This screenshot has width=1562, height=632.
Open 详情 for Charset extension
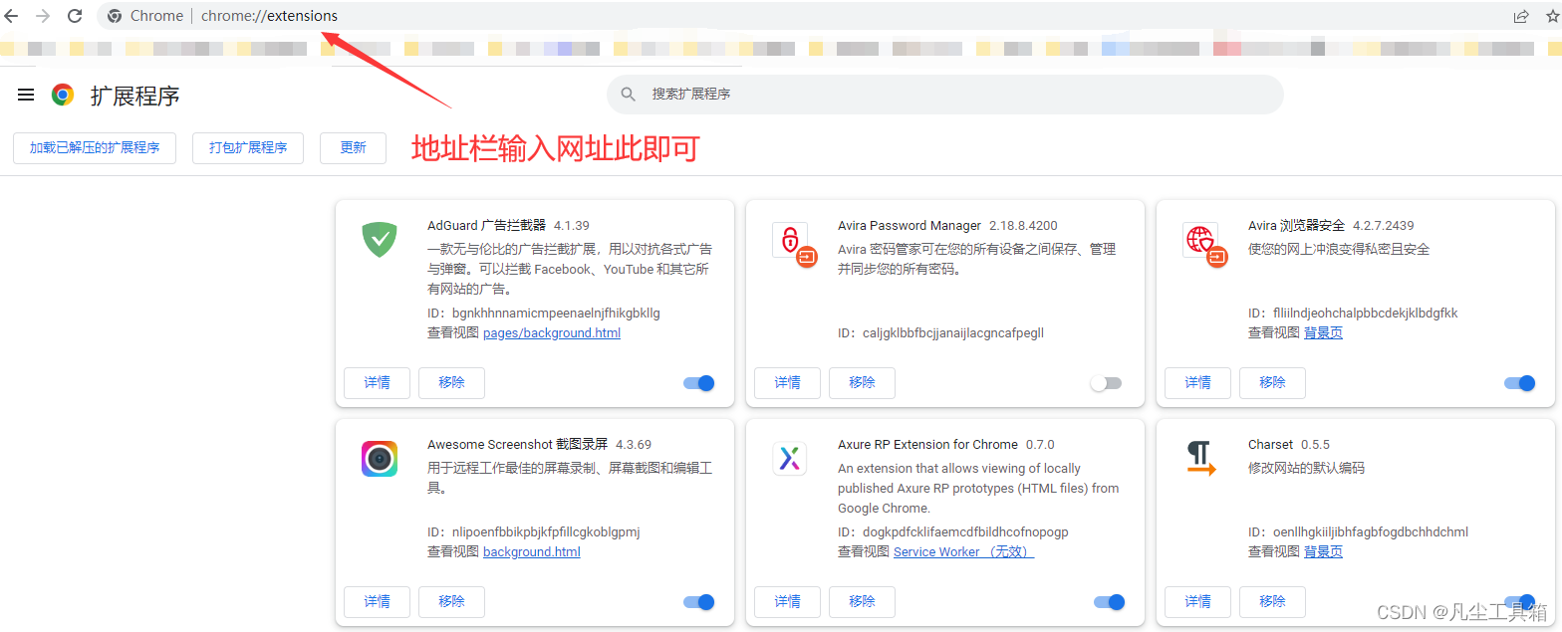tap(1197, 602)
